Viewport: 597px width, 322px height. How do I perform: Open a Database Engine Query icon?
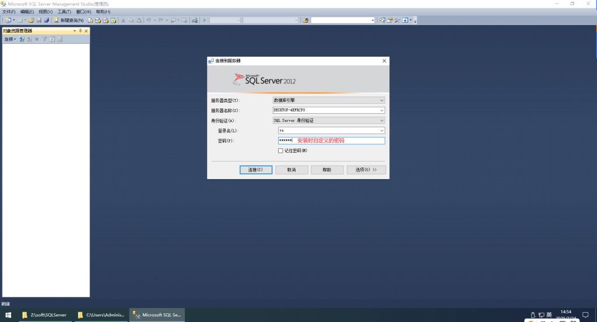90,20
